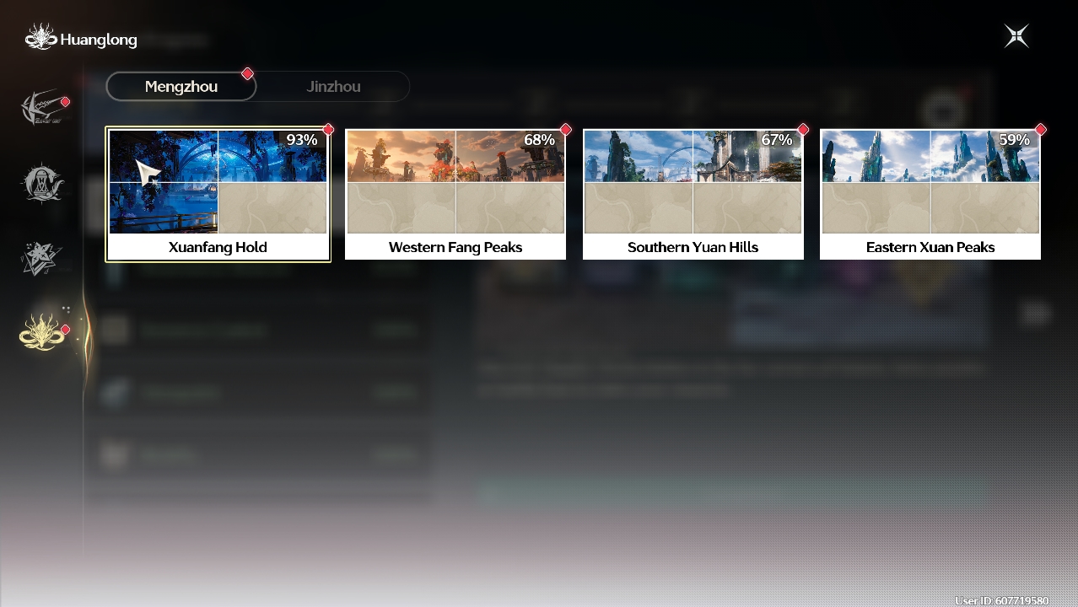Switch to the Jinzhou tab
This screenshot has width=1078, height=607.
point(334,86)
